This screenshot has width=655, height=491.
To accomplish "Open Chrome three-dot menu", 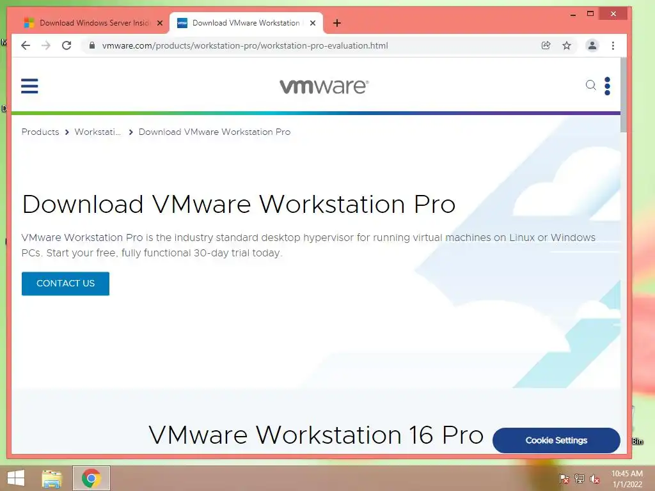I will pyautogui.click(x=613, y=45).
